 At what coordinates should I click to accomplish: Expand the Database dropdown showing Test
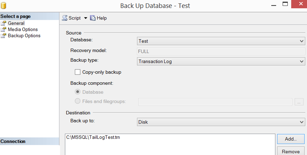221,41
